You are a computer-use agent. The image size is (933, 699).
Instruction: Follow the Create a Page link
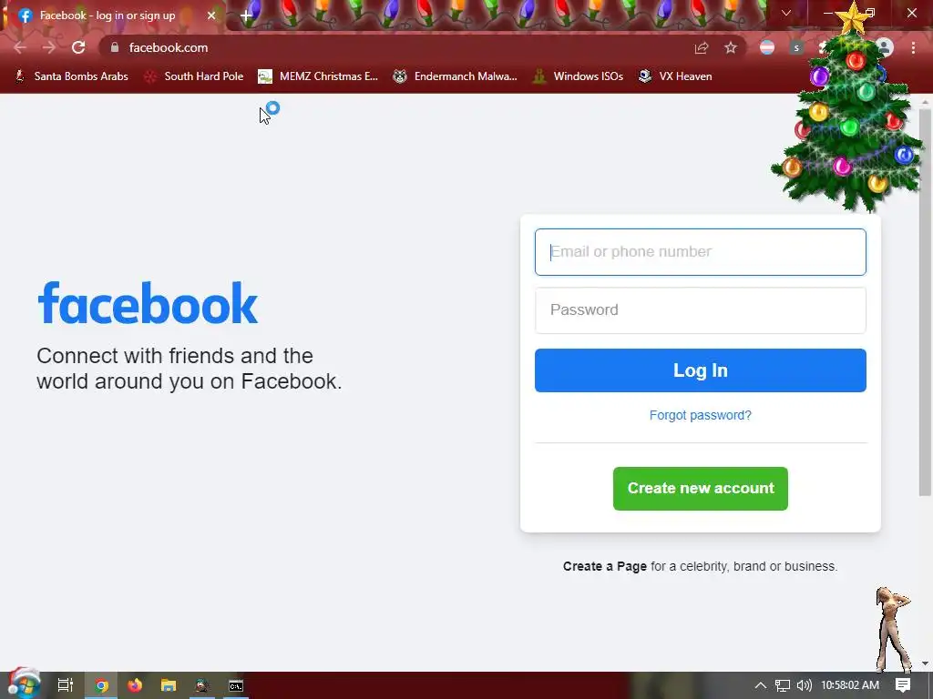(x=605, y=566)
